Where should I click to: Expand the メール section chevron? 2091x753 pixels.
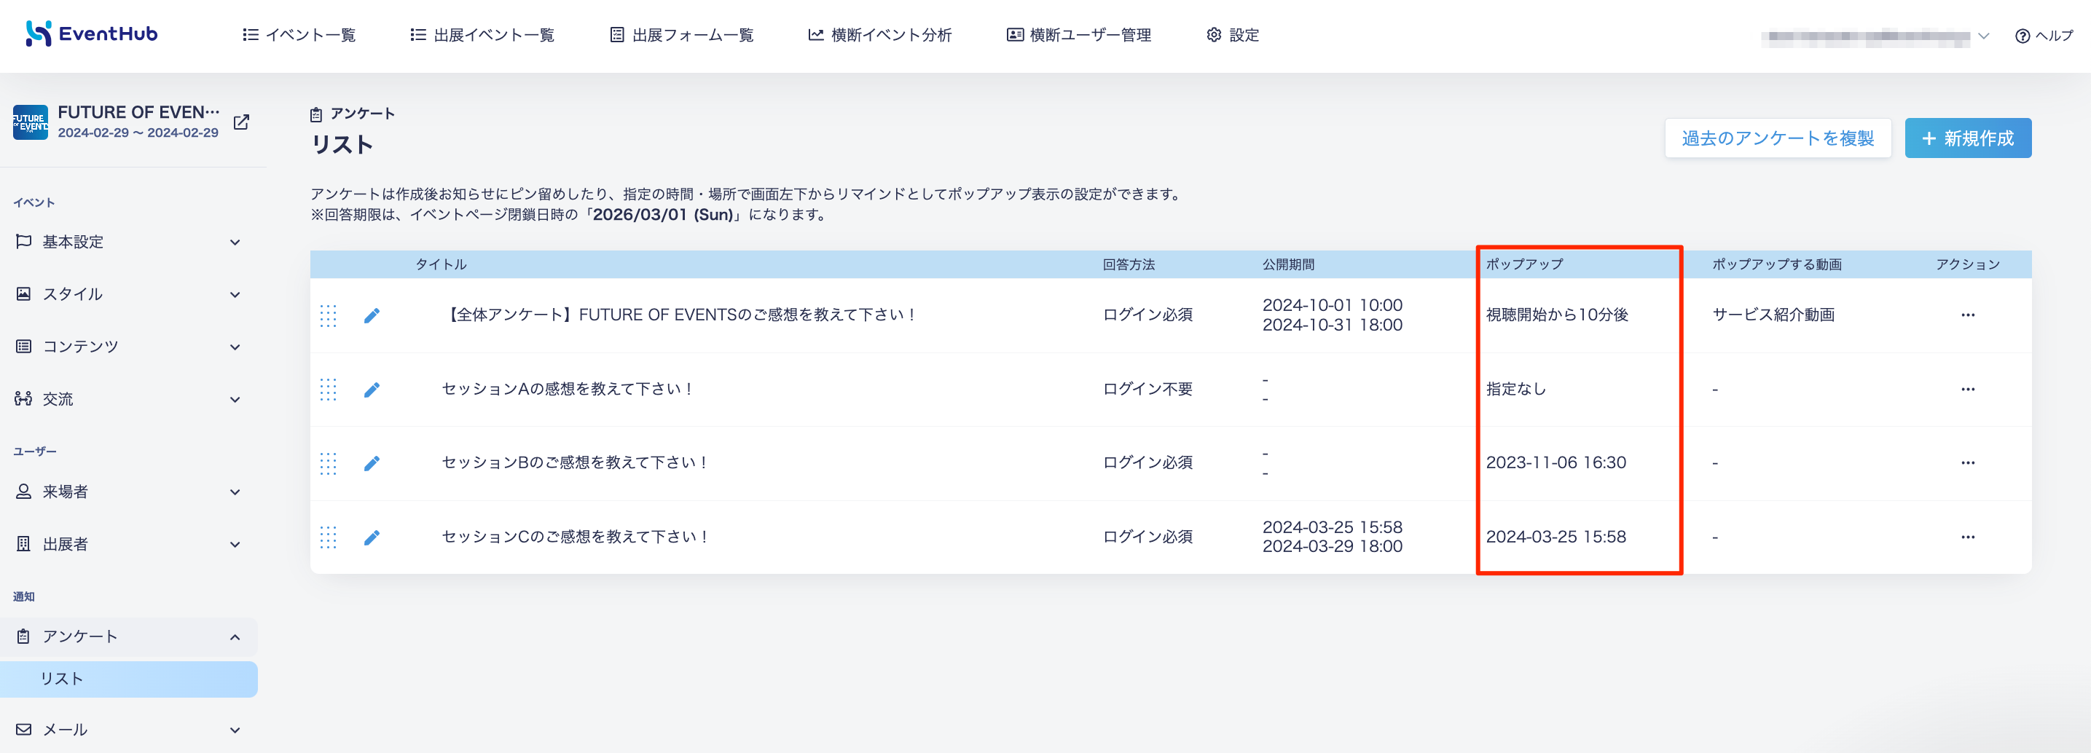pyautogui.click(x=235, y=730)
